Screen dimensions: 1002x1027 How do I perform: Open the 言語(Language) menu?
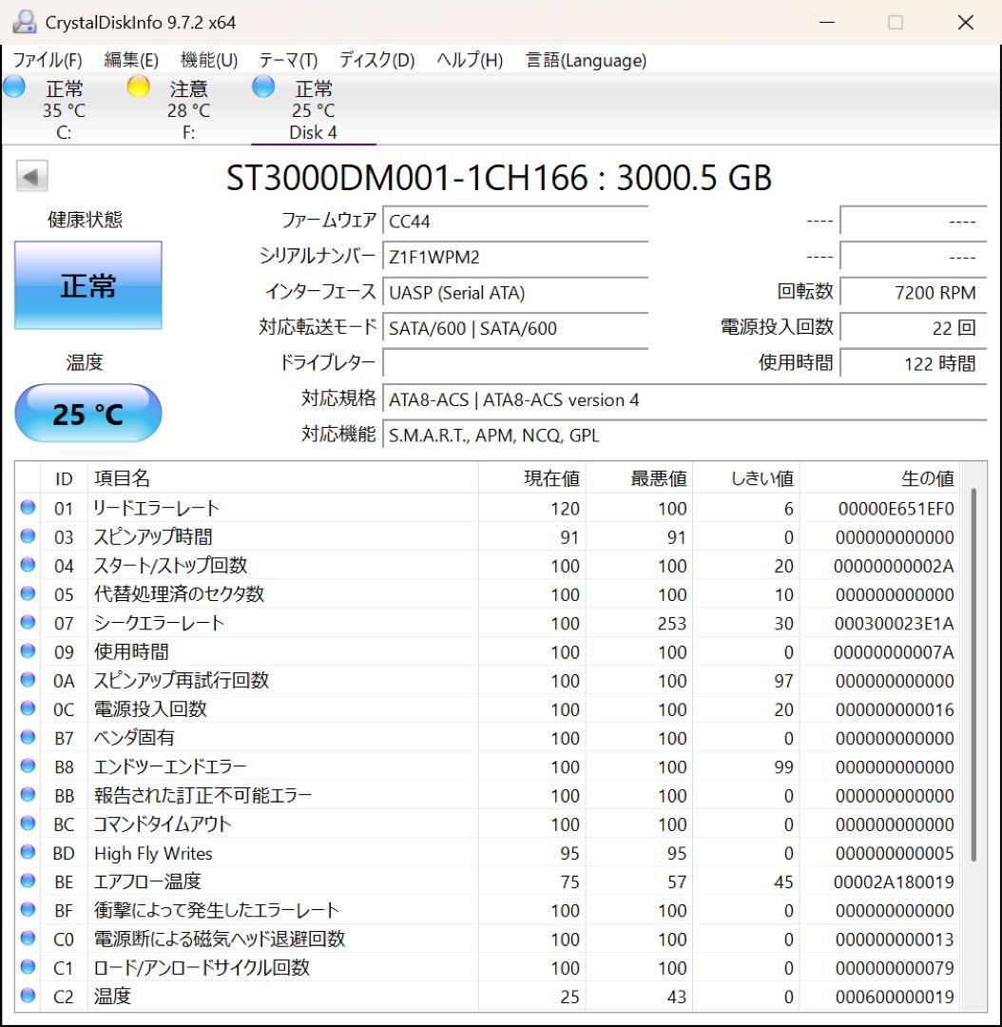[x=587, y=60]
